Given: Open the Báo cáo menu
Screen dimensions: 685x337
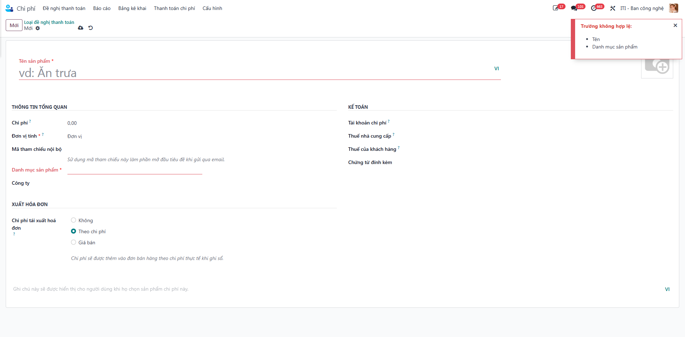Looking at the screenshot, I should pos(102,8).
